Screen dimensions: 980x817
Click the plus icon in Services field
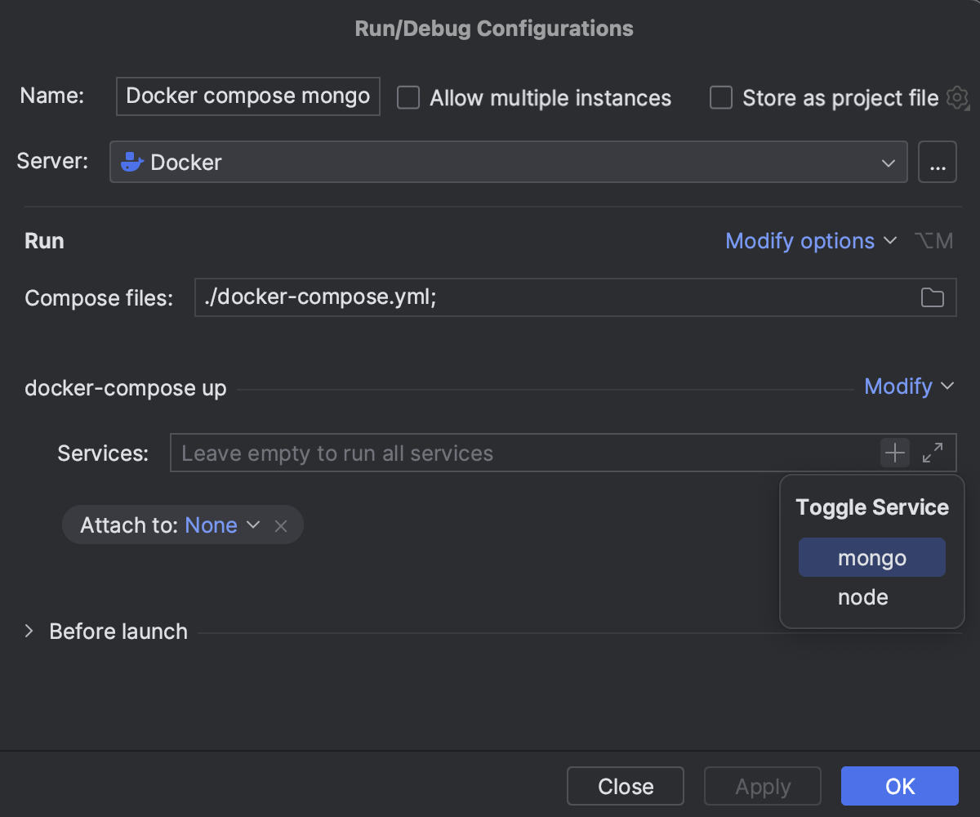tap(895, 453)
